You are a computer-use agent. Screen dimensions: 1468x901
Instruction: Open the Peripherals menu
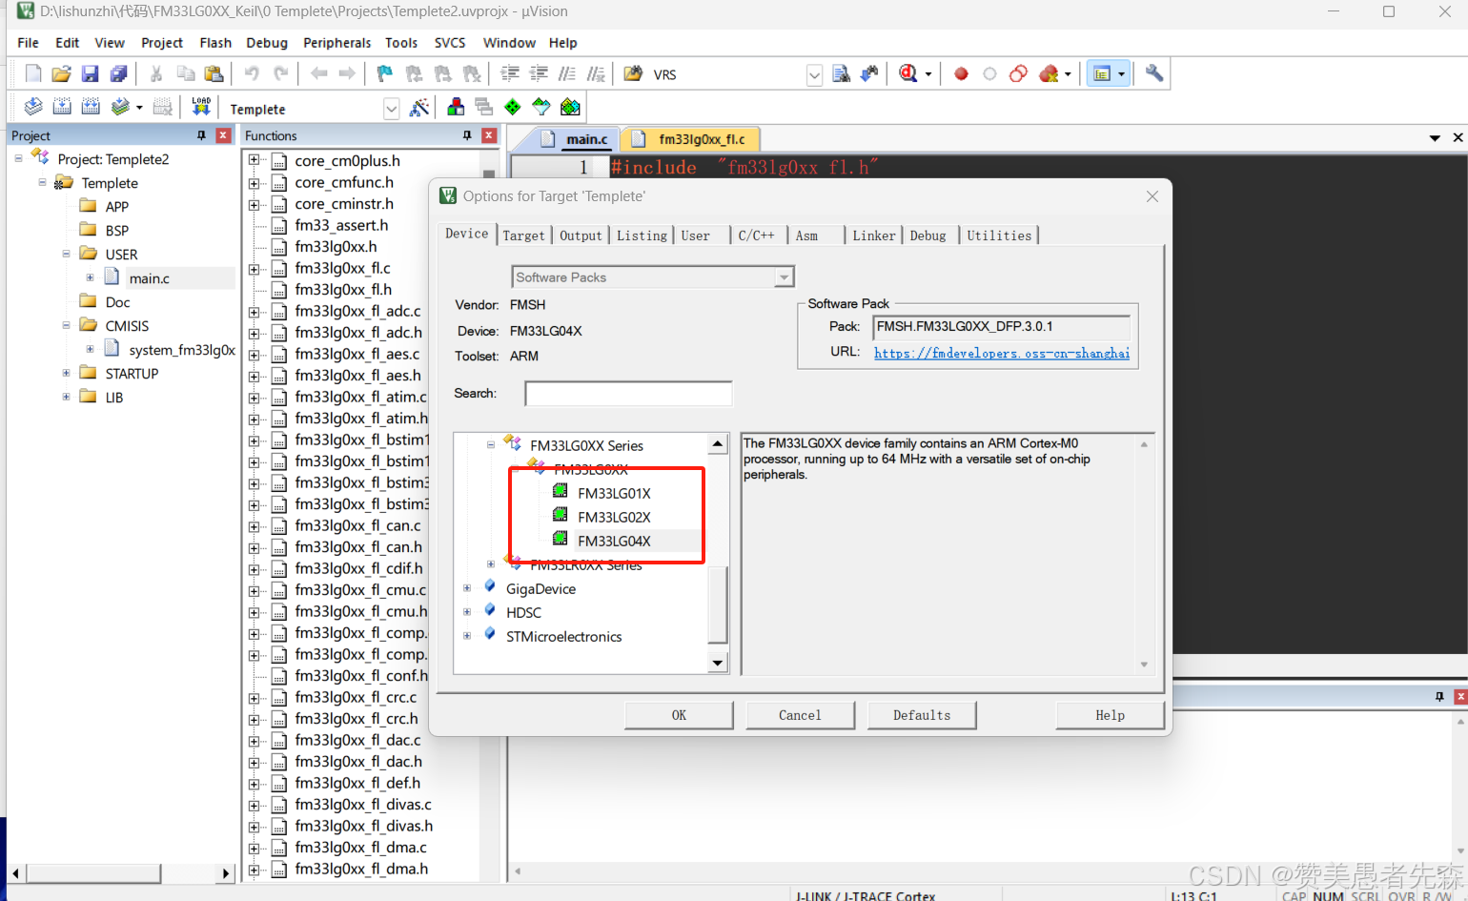coord(336,43)
